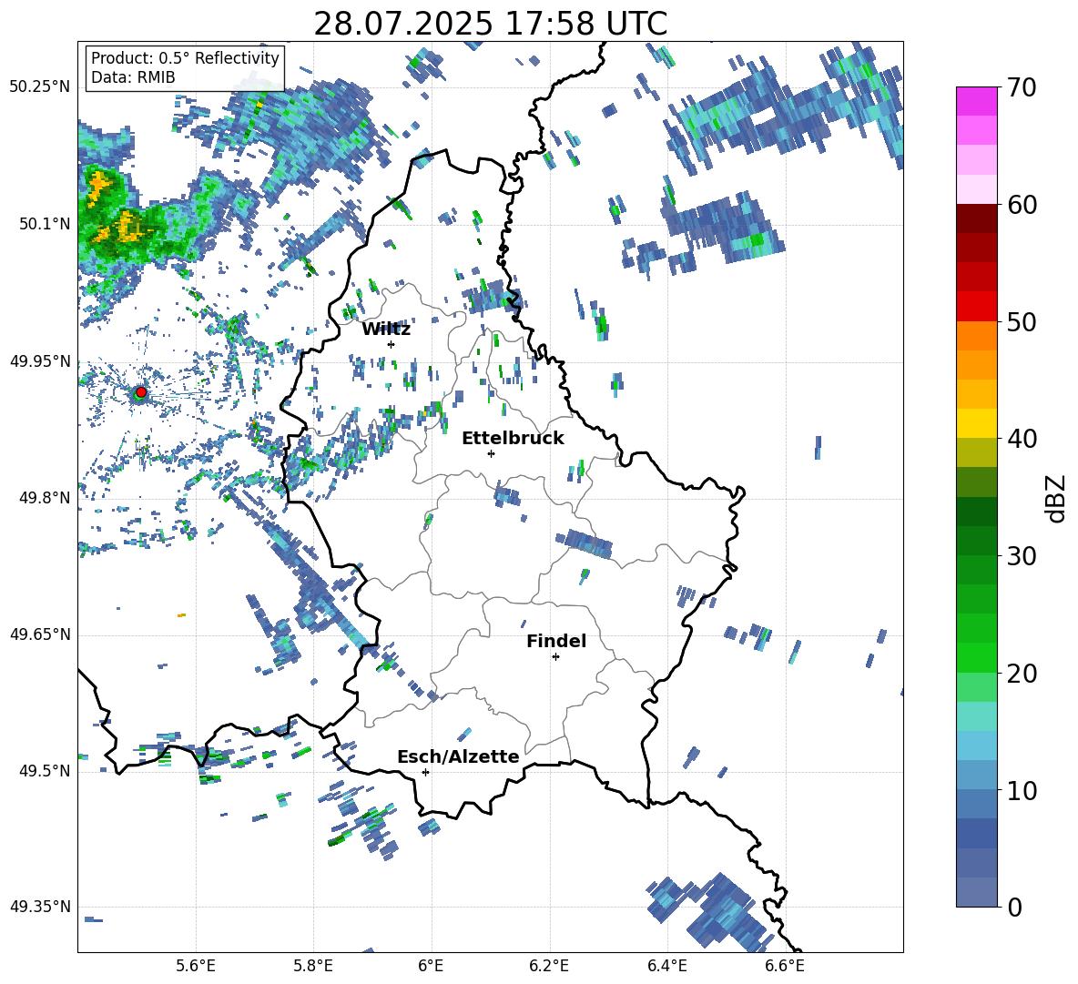The width and height of the screenshot is (1078, 984).
Task: Click the 6.4°E longitude label
Action: [x=666, y=967]
